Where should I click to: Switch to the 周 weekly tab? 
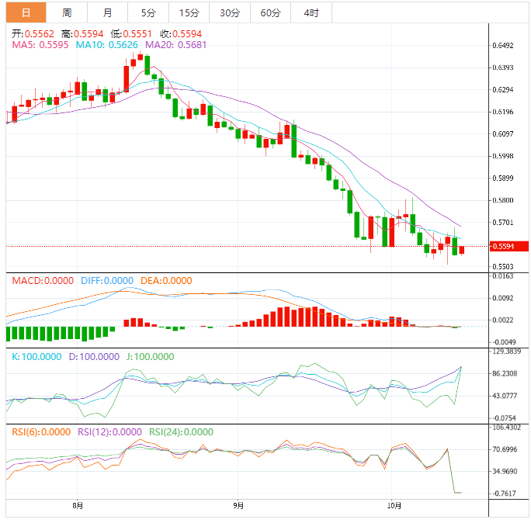[x=67, y=12]
